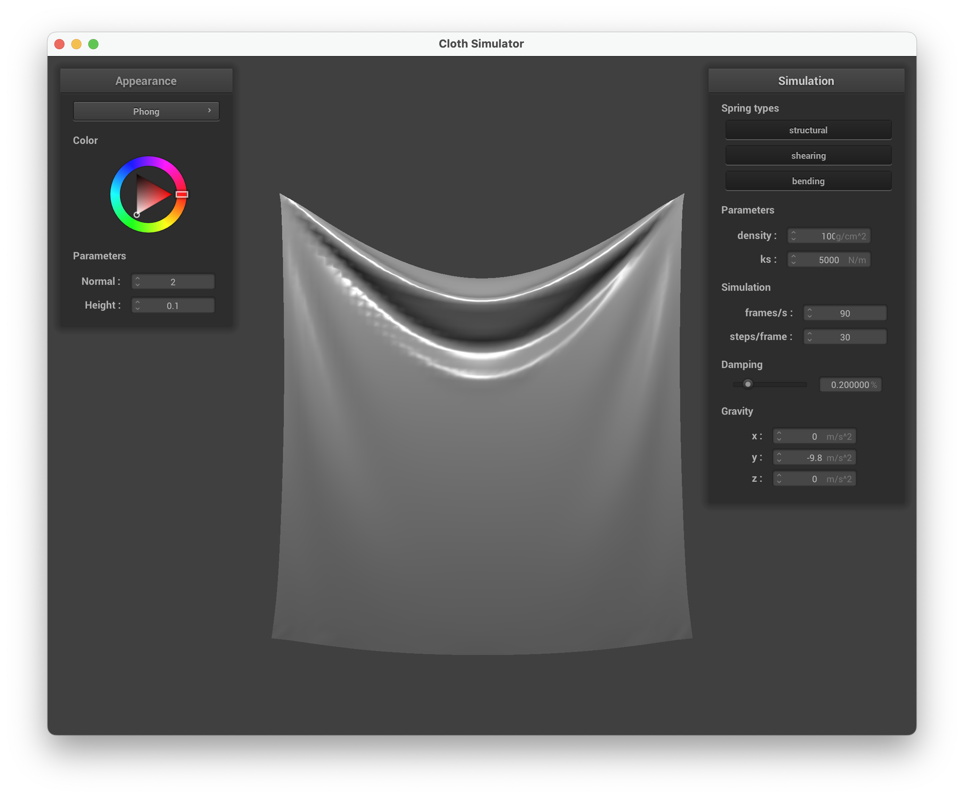Click the chevron arrow on Phong selector
Viewport: 964px width, 798px height.
pos(209,110)
